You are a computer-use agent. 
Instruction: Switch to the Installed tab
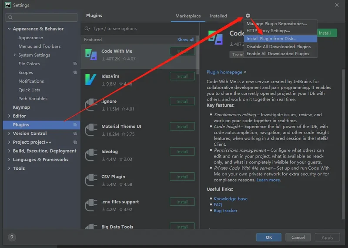coord(218,16)
